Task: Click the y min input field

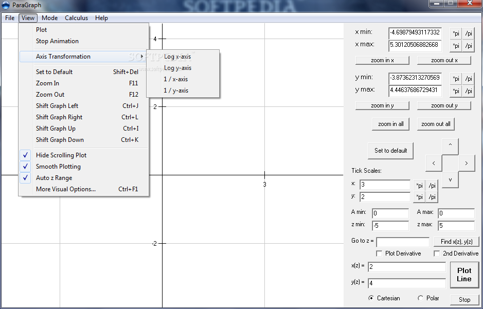Action: coord(415,78)
